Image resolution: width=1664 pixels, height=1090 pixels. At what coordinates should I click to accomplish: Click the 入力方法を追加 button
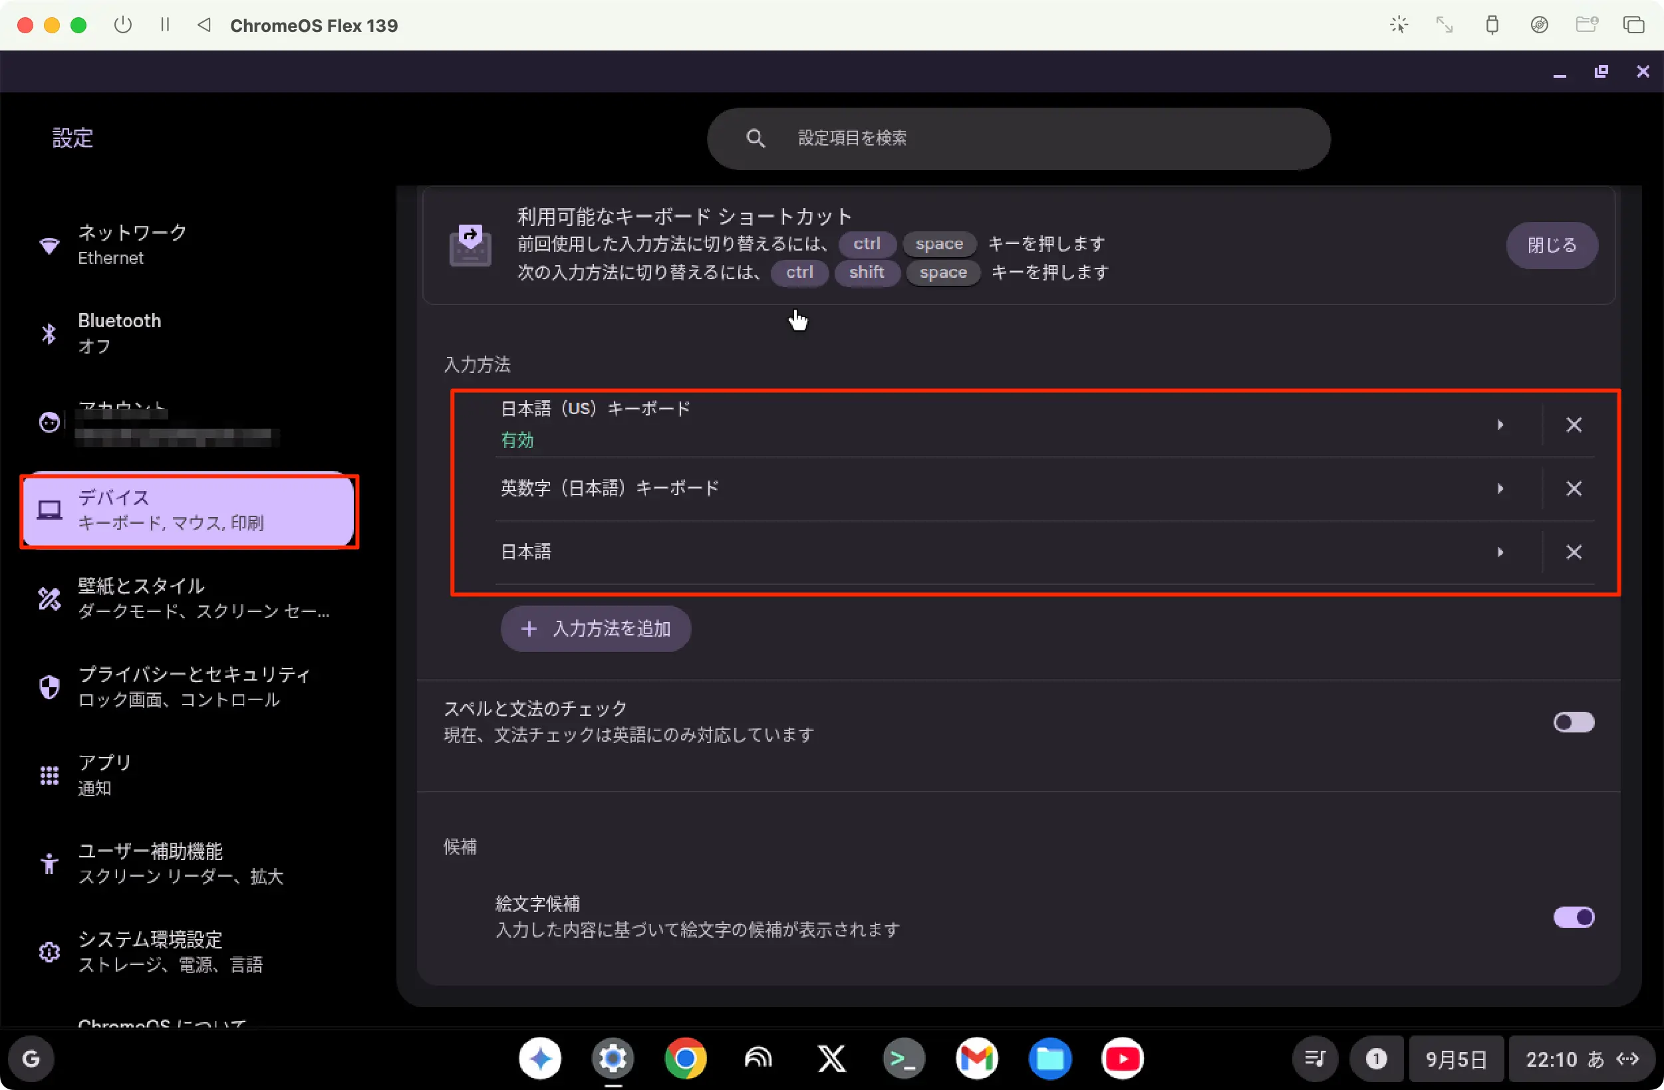click(x=596, y=629)
